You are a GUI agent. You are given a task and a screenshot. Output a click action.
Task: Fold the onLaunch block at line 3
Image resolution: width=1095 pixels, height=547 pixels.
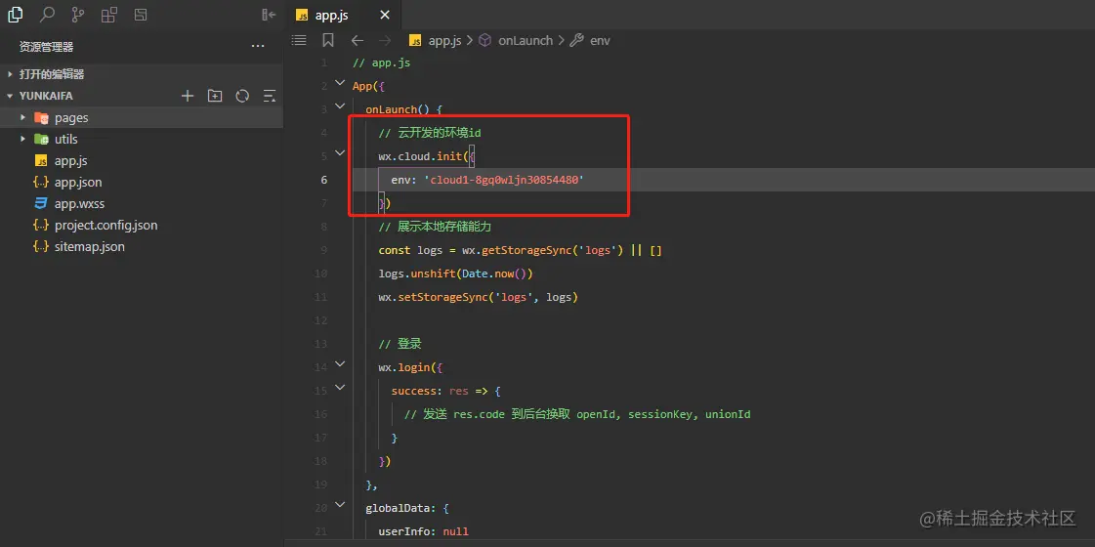click(x=339, y=106)
